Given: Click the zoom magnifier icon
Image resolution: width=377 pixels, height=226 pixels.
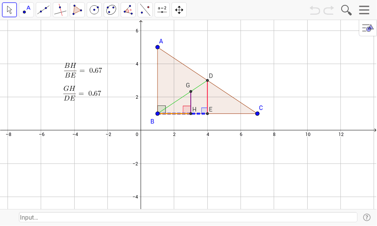Looking at the screenshot, I should tap(346, 10).
